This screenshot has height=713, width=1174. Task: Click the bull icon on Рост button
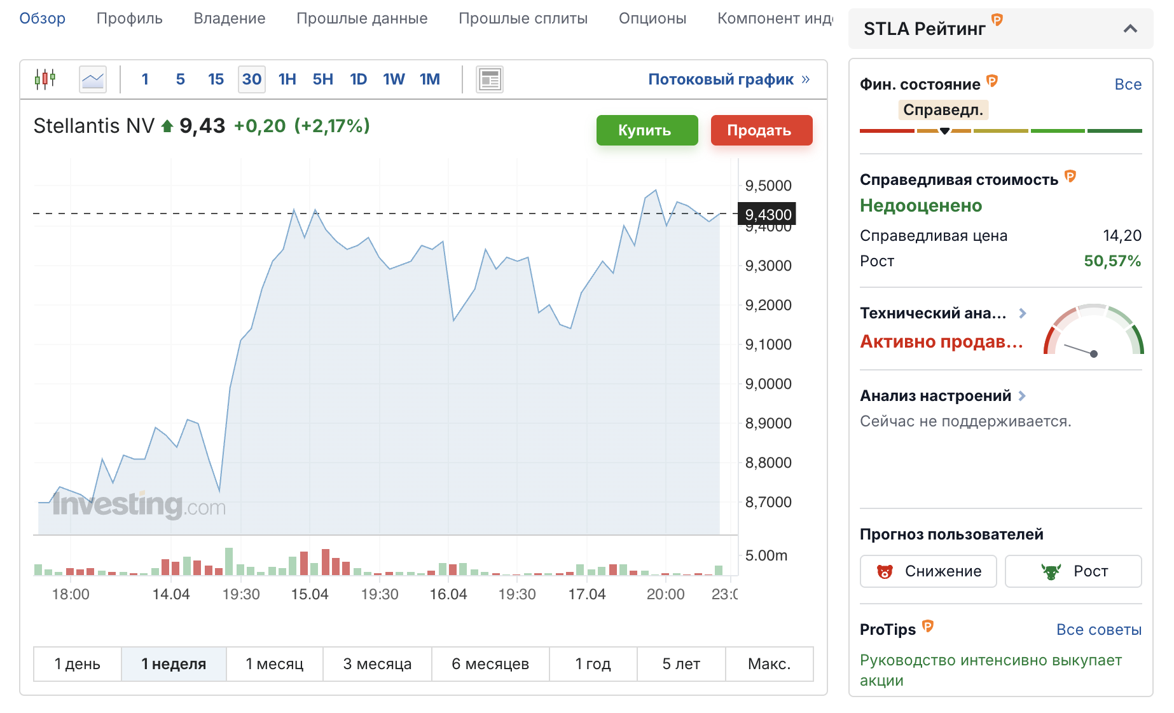[1051, 571]
